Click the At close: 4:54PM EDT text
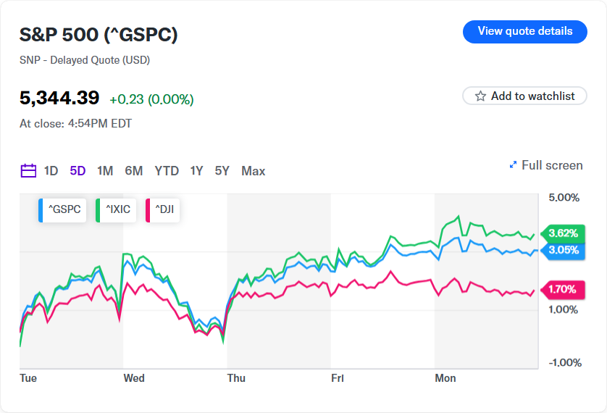Image resolution: width=607 pixels, height=413 pixels. click(75, 123)
